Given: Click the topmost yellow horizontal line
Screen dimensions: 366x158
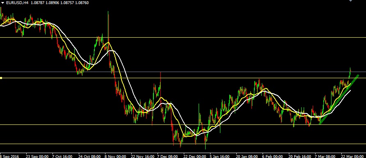Looking at the screenshot, I should 183,37.
